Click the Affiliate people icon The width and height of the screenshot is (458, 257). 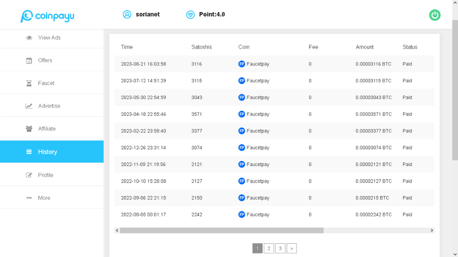(29, 129)
